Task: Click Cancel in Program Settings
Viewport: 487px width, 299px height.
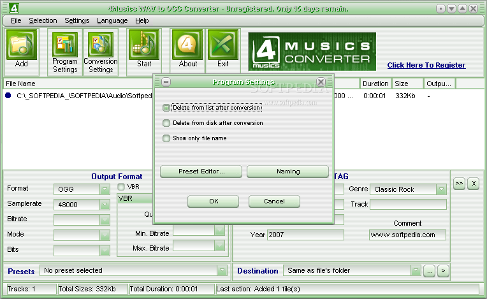Action: tap(274, 201)
